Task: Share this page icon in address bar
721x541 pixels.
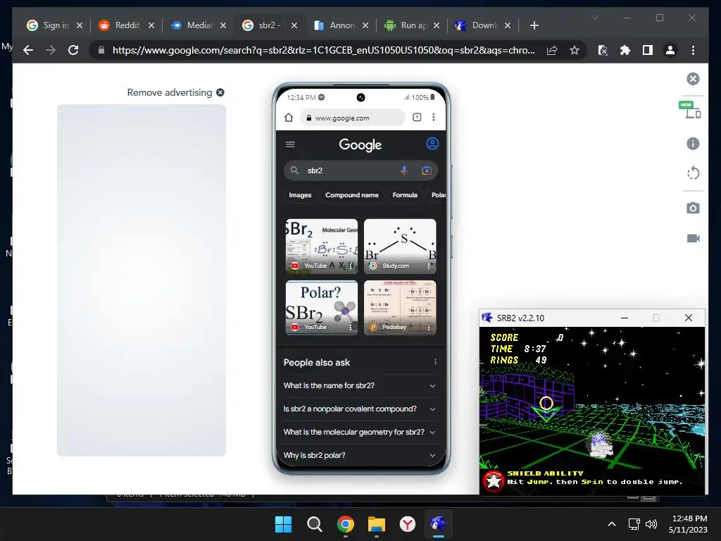Action: pyautogui.click(x=552, y=50)
